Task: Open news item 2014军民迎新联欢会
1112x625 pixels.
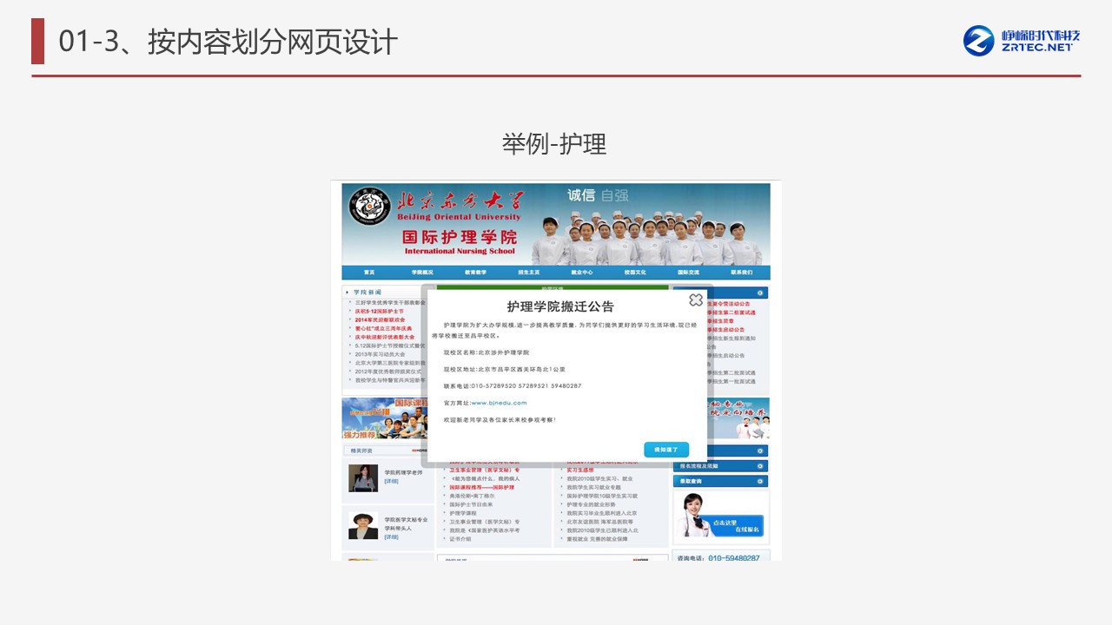Action: point(380,319)
